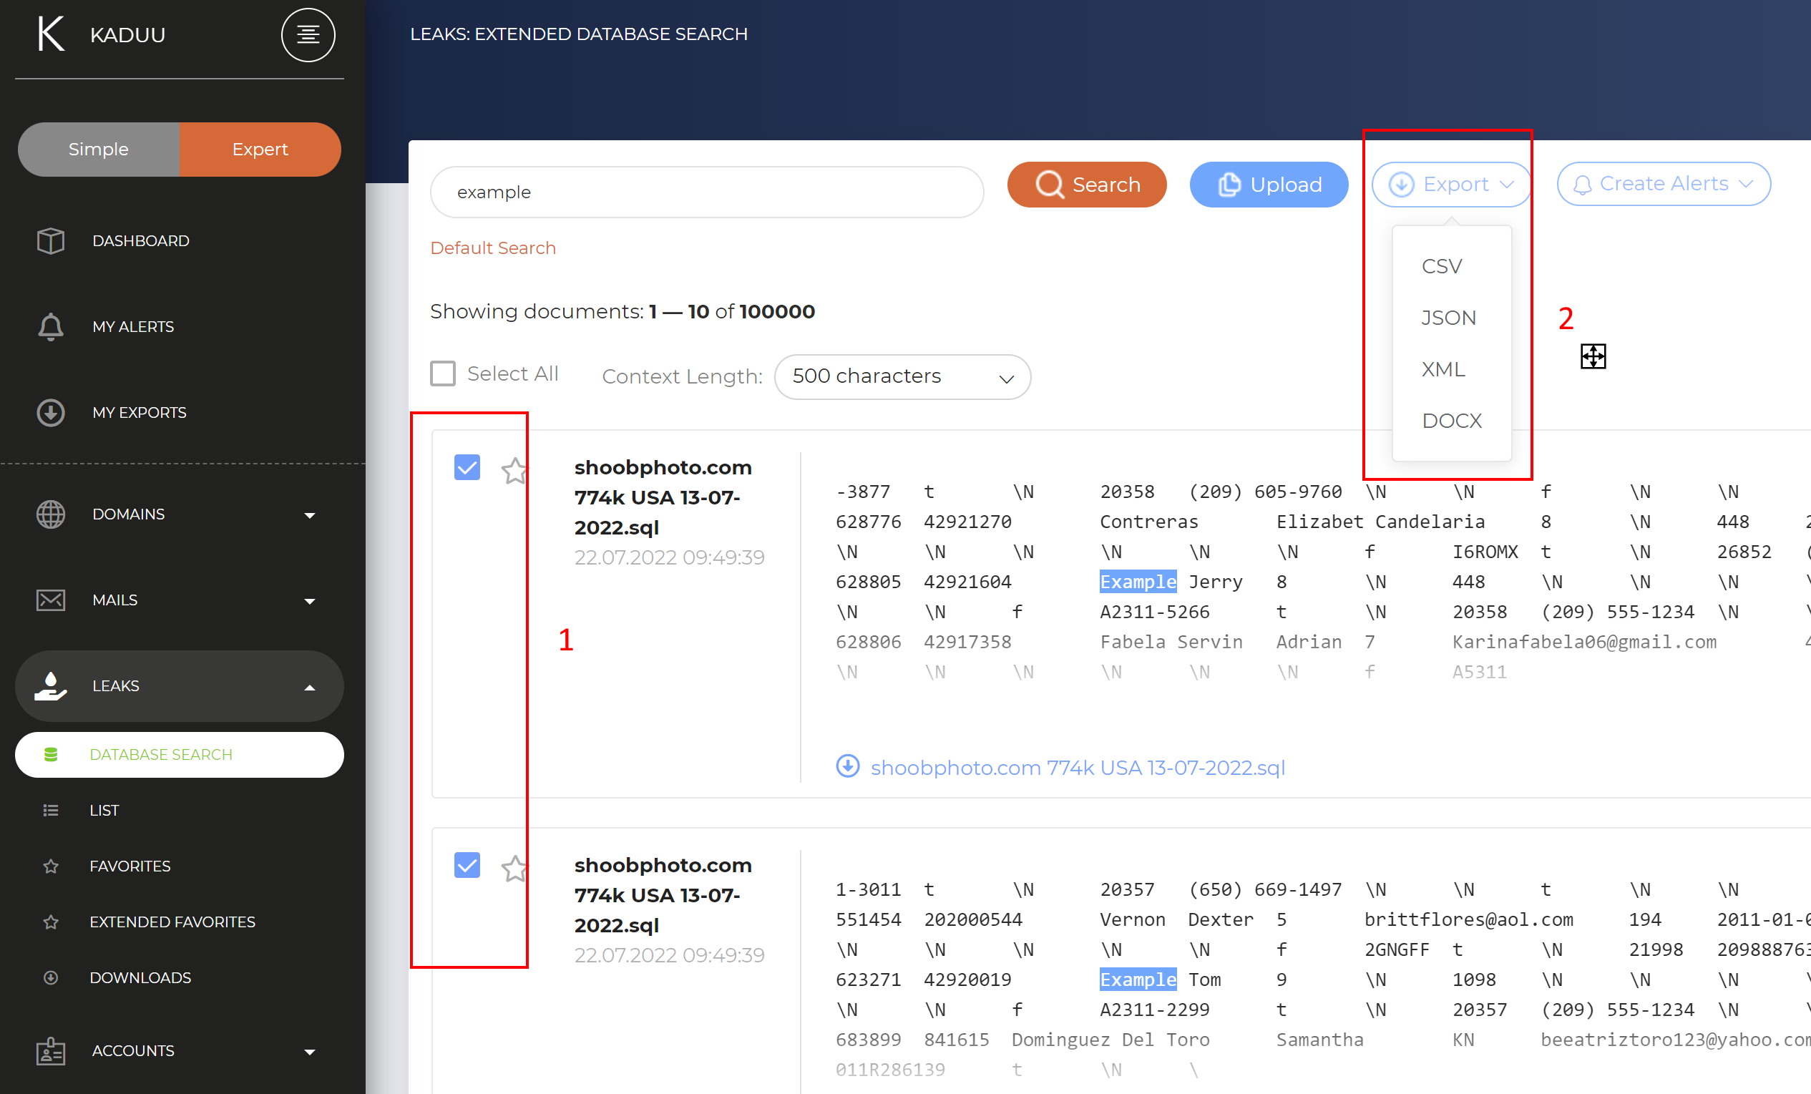1811x1094 pixels.
Task: Favorite the first shoobphoto.com result with star
Action: (x=514, y=470)
